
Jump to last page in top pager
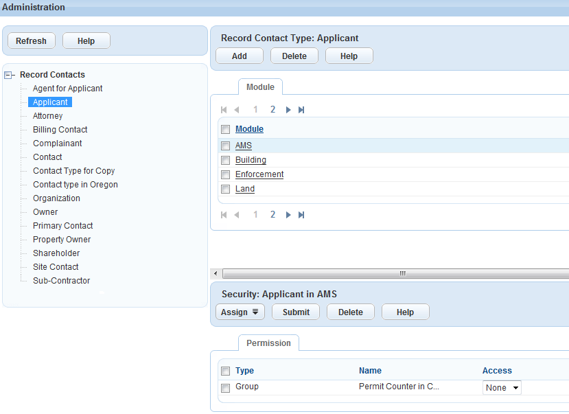point(301,110)
